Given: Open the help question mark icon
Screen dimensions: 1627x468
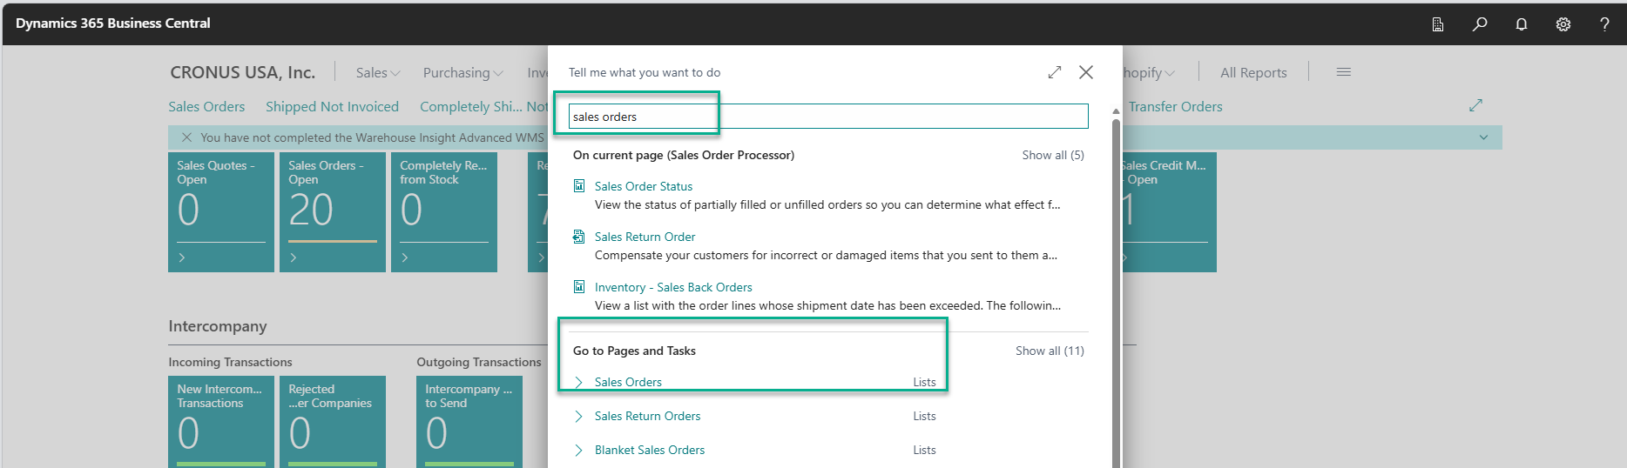Looking at the screenshot, I should (x=1604, y=24).
